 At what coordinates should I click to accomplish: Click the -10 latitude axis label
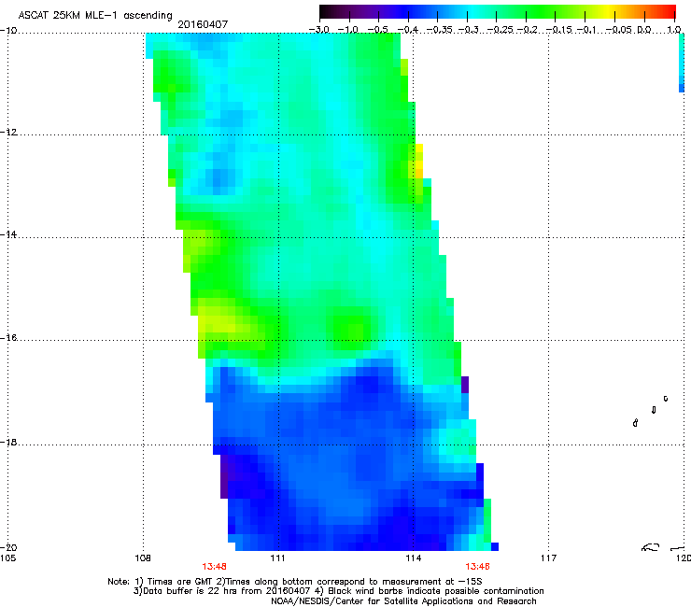8,31
